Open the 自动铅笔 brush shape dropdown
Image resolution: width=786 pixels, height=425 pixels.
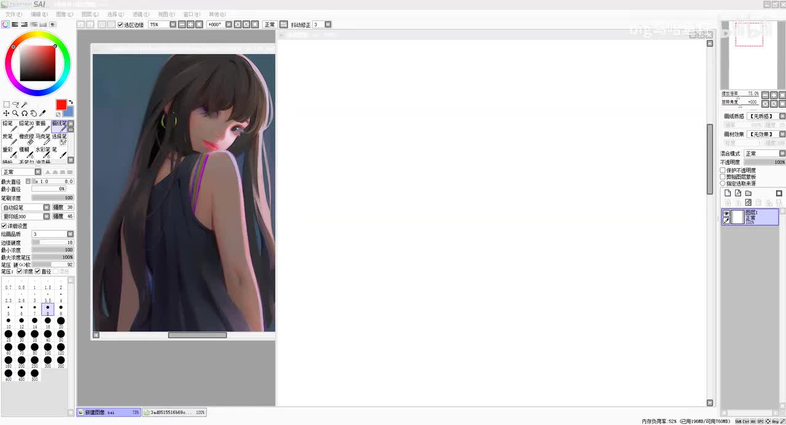46,208
